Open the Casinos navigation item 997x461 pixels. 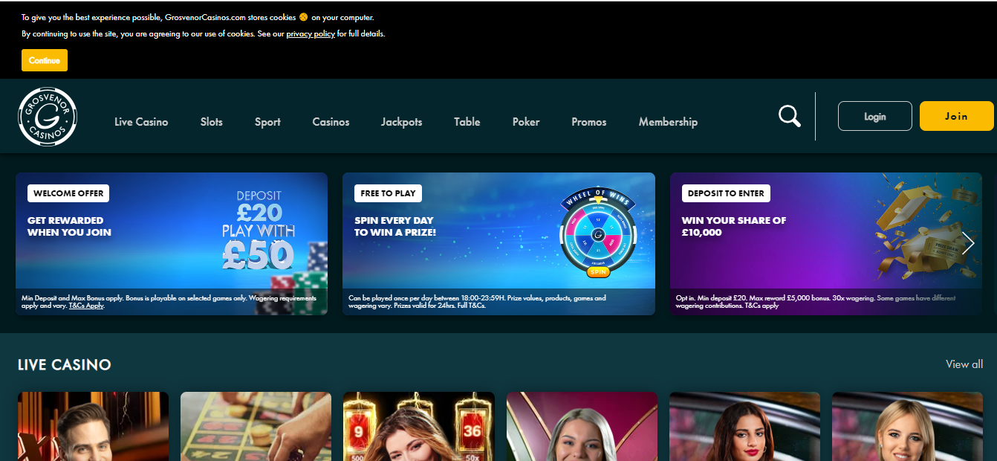click(331, 122)
